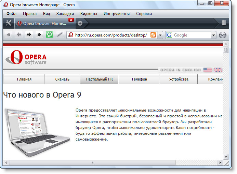Viewport: 237px width, 174px height.
Task: Click the address bar Opera site icon
Action: coord(70,35)
